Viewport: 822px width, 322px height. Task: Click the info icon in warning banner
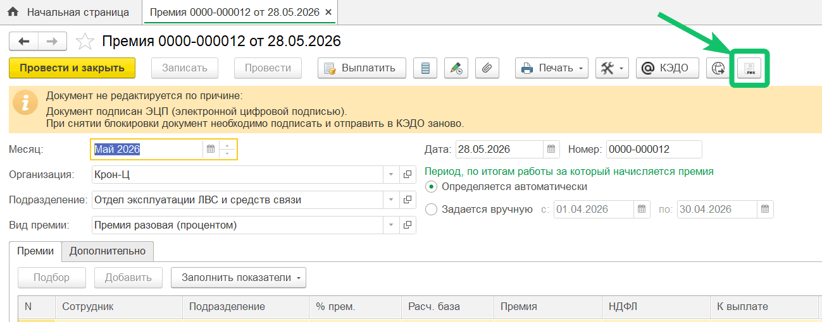(25, 102)
